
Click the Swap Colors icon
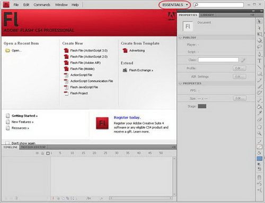[259, 169]
